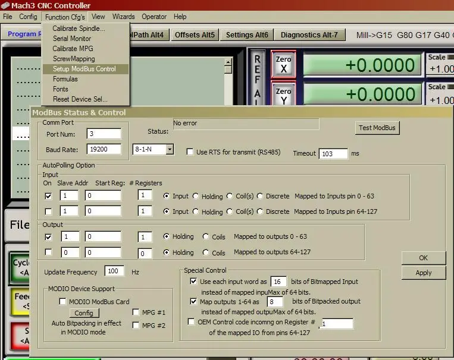The height and width of the screenshot is (360, 454).
Task: Click output 64-127 # Registers field
Action: [145, 254]
